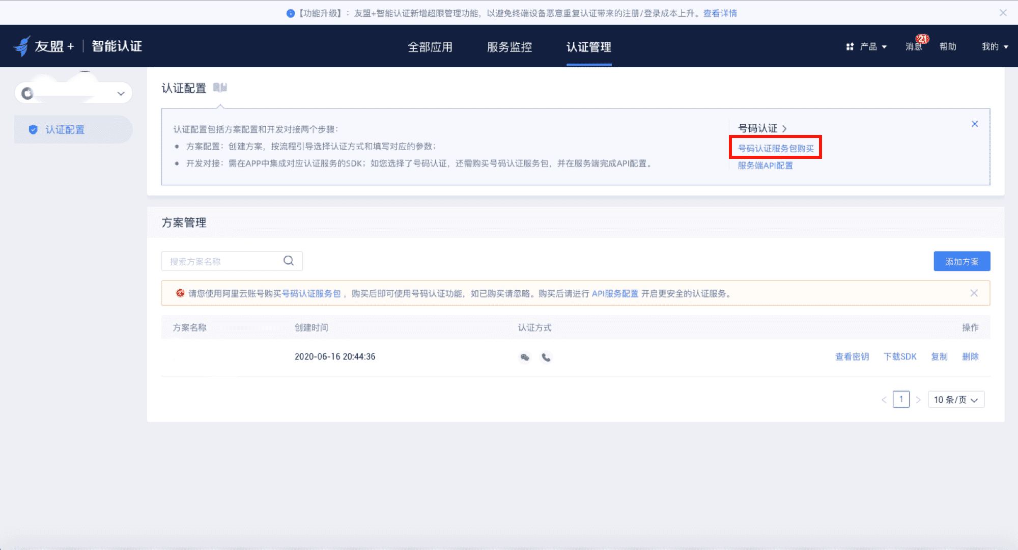Click 查看详情 in the announcement bar

[x=720, y=13]
